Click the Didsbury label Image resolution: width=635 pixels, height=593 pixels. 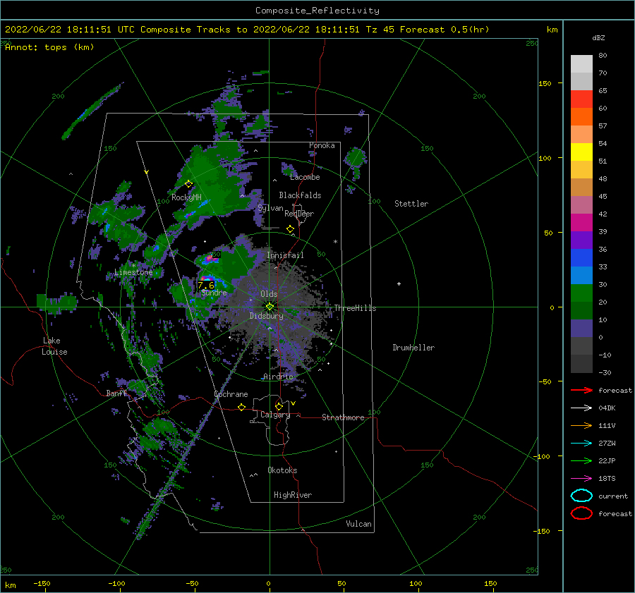(x=266, y=316)
